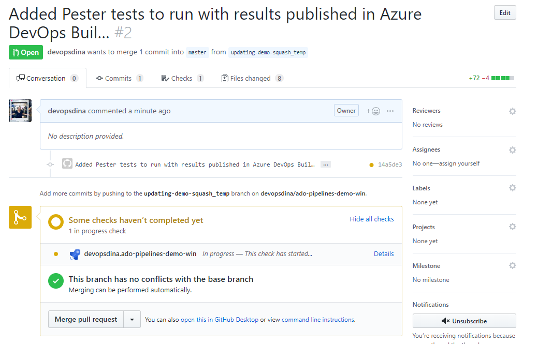The width and height of the screenshot is (552, 344).
Task: Click the yellow merge status icon
Action: coord(20,217)
